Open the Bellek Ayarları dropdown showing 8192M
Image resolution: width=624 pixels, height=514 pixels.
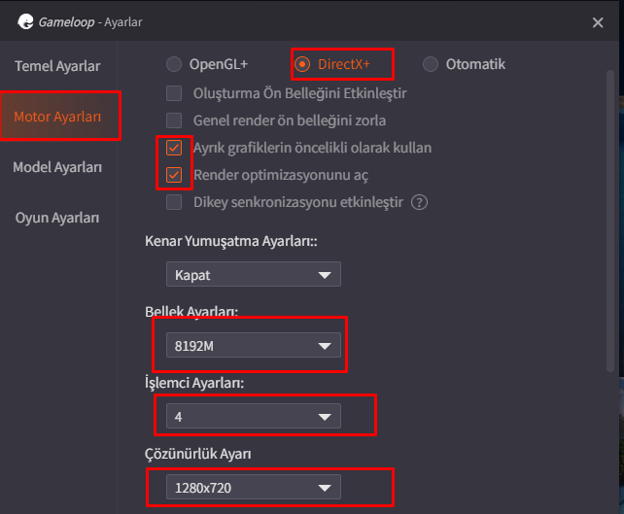(254, 345)
